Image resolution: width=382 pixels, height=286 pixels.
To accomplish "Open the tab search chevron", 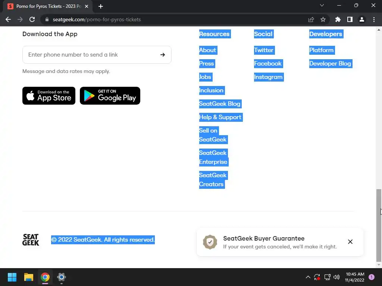I will (322, 5).
